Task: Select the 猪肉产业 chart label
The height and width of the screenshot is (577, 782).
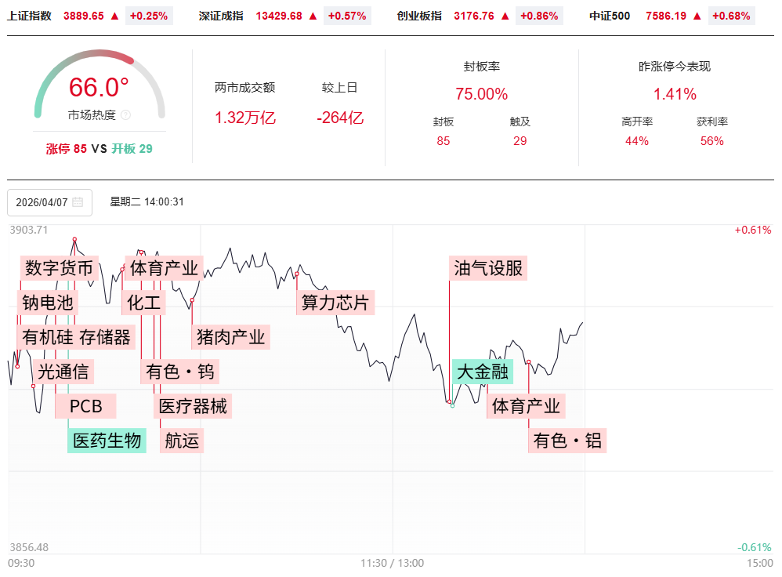Action: 231,337
